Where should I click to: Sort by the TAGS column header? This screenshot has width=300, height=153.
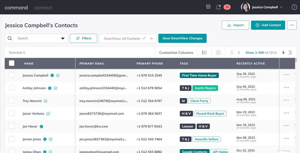click(x=184, y=63)
